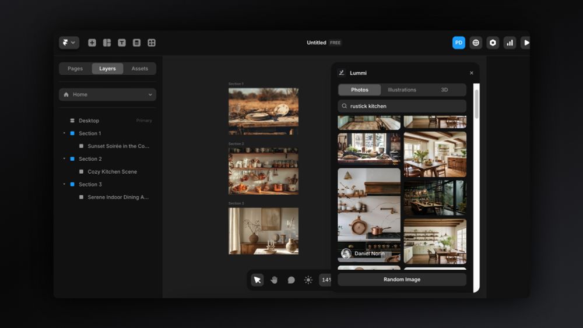The image size is (583, 328).
Task: Click the outdoor table image on canvas
Action: [264, 111]
